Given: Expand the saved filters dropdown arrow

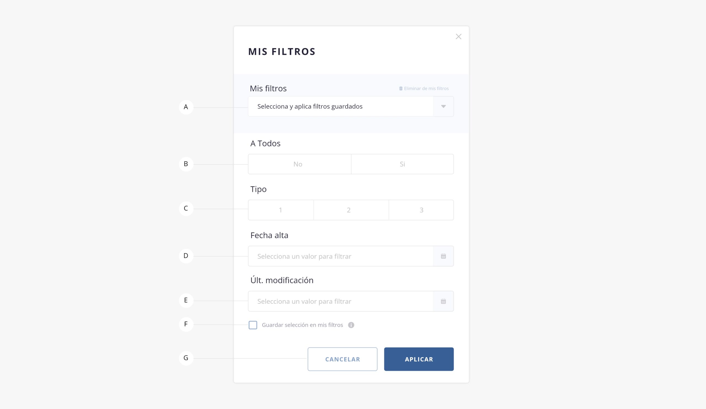Looking at the screenshot, I should [443, 106].
